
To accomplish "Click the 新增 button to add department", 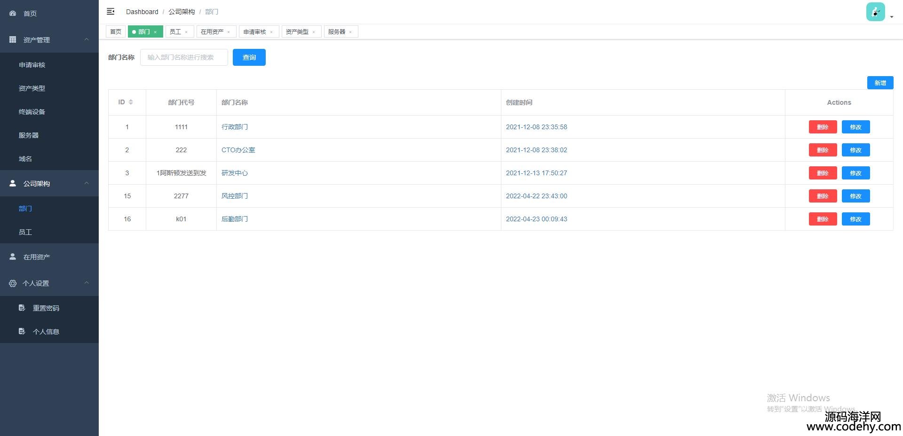I will (x=880, y=83).
